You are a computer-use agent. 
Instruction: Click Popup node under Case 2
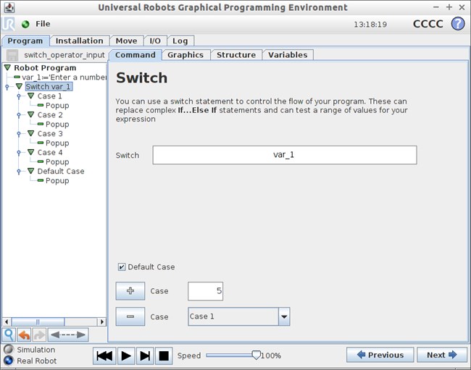click(57, 125)
